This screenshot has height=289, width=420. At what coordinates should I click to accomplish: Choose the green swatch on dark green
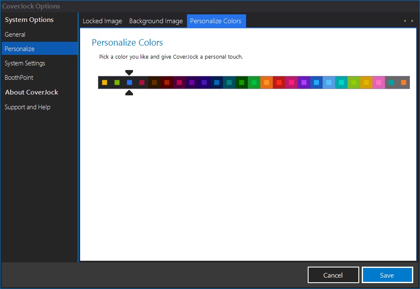(241, 83)
